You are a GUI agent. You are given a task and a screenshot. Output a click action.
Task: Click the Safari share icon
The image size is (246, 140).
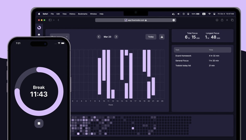[222, 20]
